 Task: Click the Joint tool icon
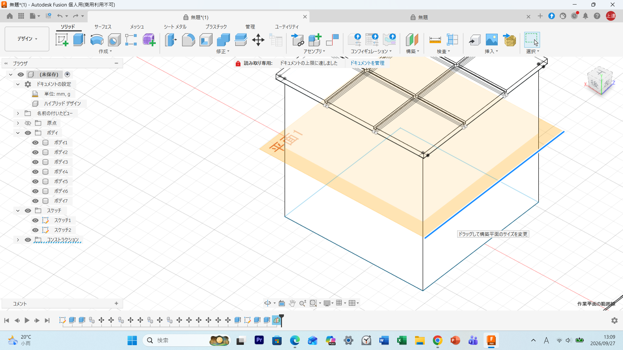click(x=332, y=40)
